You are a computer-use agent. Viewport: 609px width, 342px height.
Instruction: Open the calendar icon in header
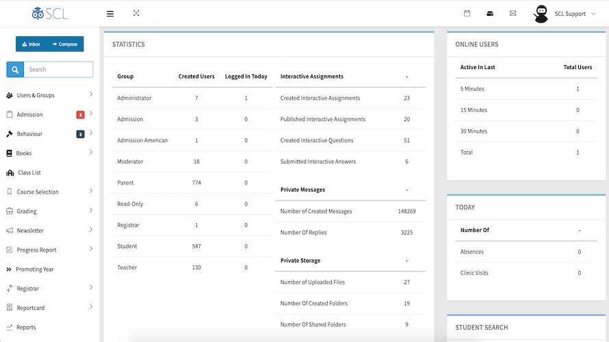(x=467, y=13)
